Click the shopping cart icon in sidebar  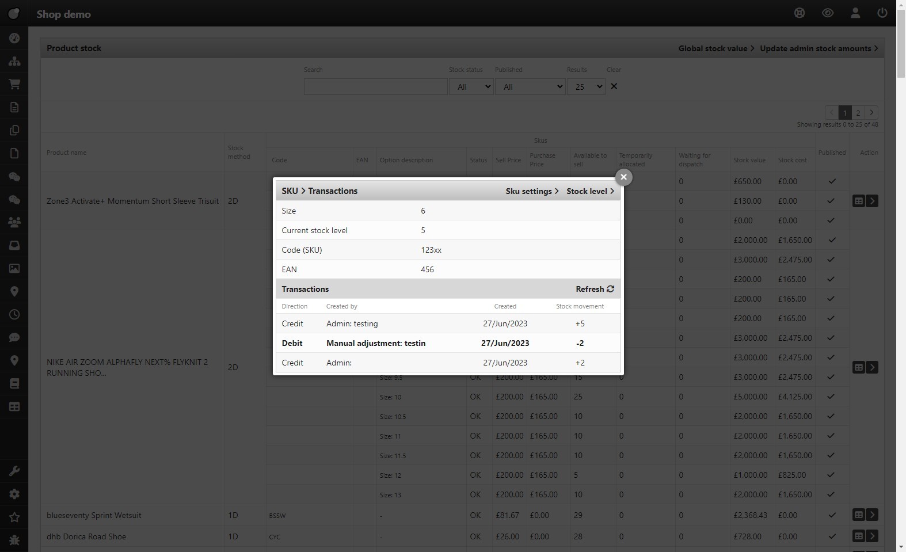point(14,84)
